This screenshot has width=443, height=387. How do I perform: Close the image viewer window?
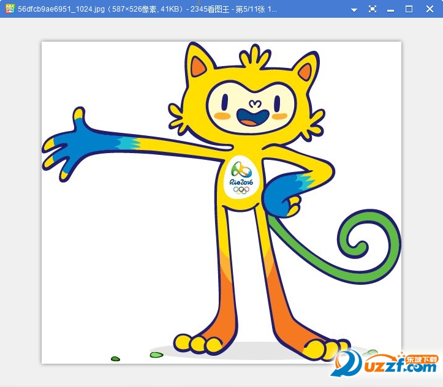[x=430, y=9]
